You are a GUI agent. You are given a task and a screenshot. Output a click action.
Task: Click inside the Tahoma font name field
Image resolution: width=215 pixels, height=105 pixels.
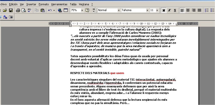pos(134,10)
